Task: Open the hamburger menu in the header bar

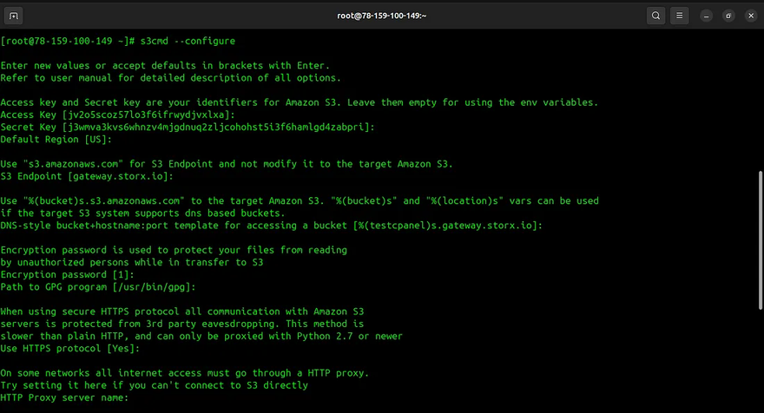Action: [x=680, y=16]
